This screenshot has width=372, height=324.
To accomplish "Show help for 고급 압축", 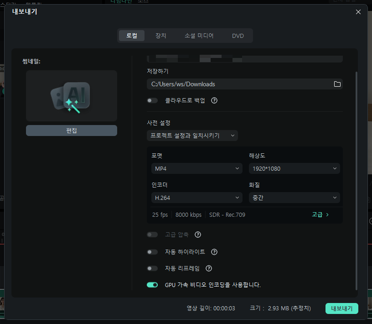I will [198, 235].
